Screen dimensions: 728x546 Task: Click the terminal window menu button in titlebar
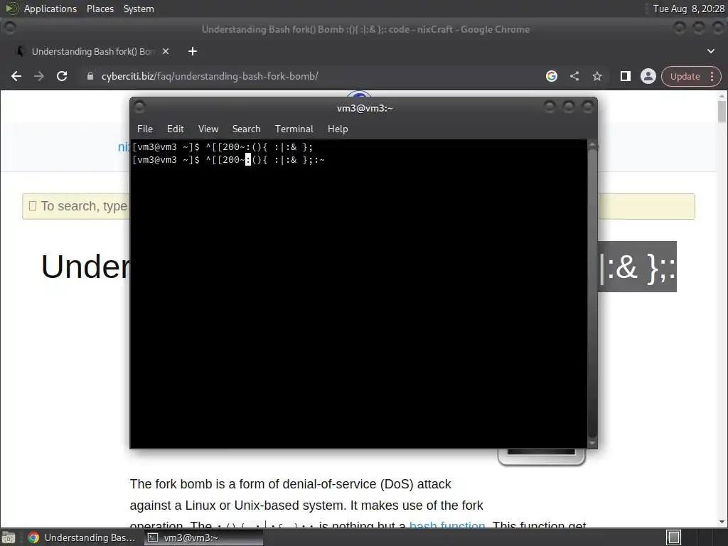(x=139, y=107)
